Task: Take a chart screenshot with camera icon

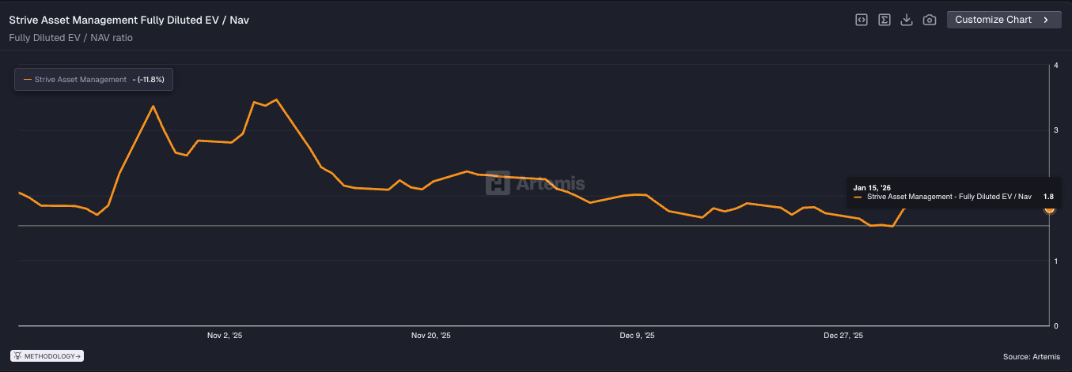Action: (930, 20)
